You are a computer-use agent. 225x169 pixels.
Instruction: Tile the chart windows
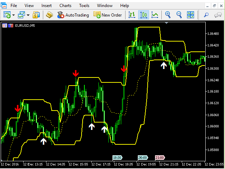coord(191,15)
